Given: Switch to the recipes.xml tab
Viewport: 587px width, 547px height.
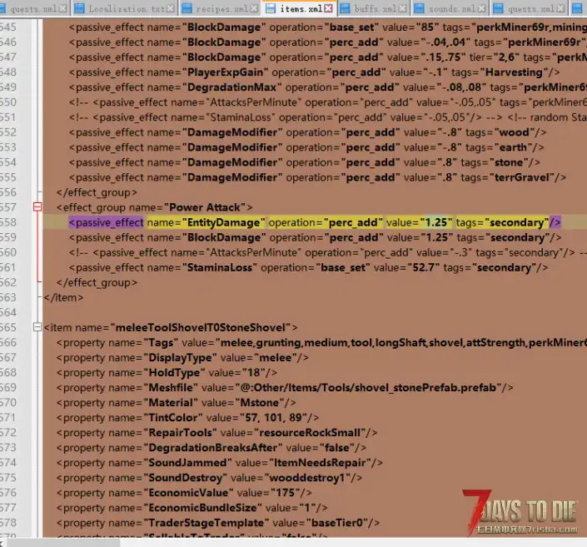Looking at the screenshot, I should [x=221, y=9].
